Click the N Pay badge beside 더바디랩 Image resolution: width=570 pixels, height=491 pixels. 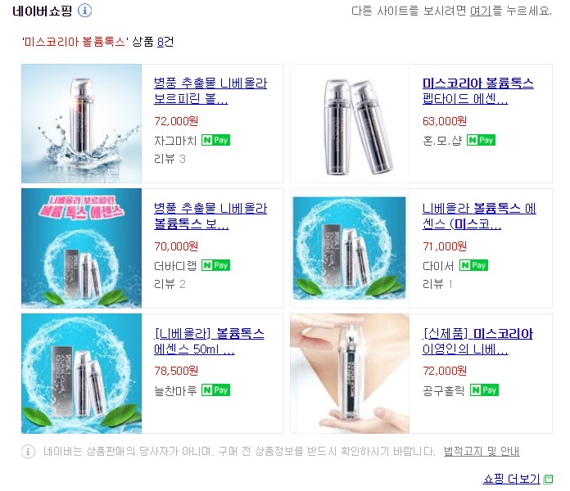coord(215,265)
